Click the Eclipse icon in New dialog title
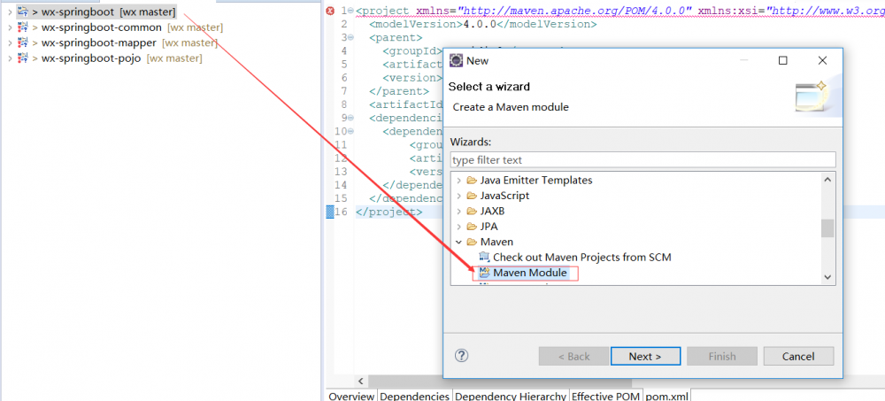The width and height of the screenshot is (885, 401). 456,60
